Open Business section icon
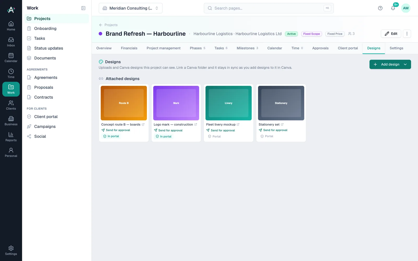The width and height of the screenshot is (418, 261). coord(11,121)
